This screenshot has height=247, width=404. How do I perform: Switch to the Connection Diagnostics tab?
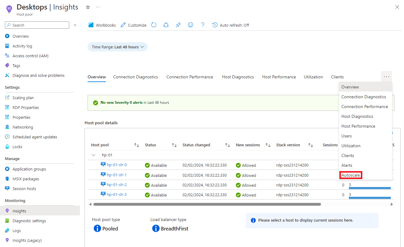click(135, 77)
